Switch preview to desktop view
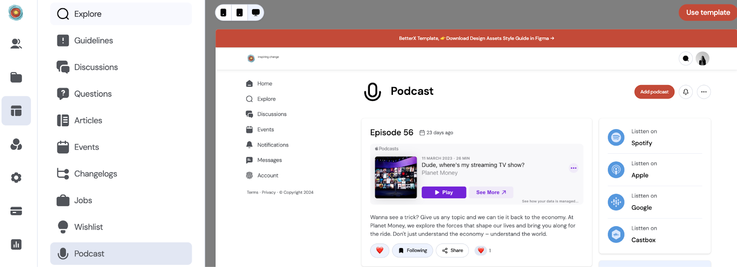 click(x=256, y=12)
